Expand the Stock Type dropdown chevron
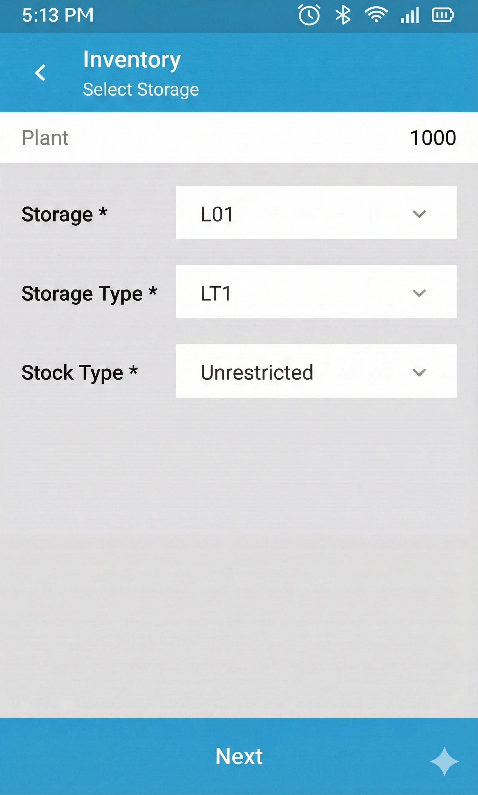Screen dimensions: 478x795 pos(419,372)
